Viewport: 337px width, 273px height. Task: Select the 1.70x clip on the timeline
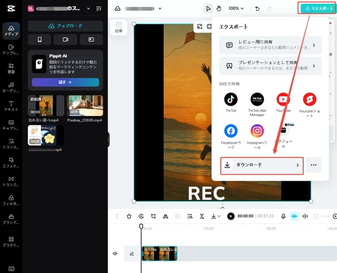coord(159,254)
